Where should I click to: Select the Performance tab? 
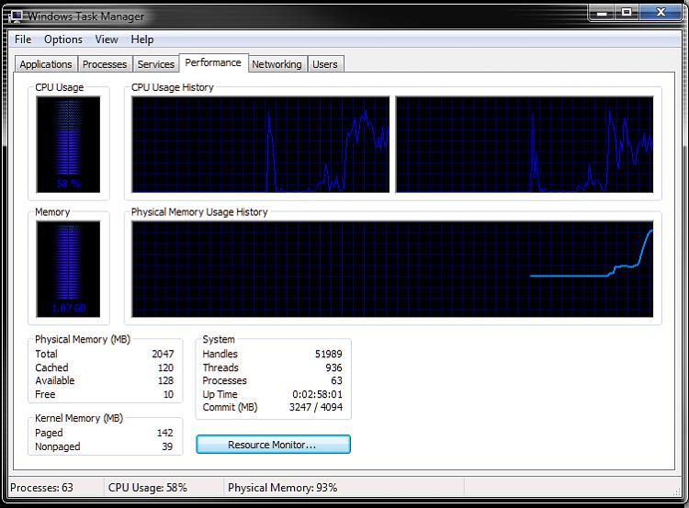pos(213,62)
